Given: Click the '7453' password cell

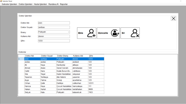Looking at the screenshot, I should tap(96, 92).
